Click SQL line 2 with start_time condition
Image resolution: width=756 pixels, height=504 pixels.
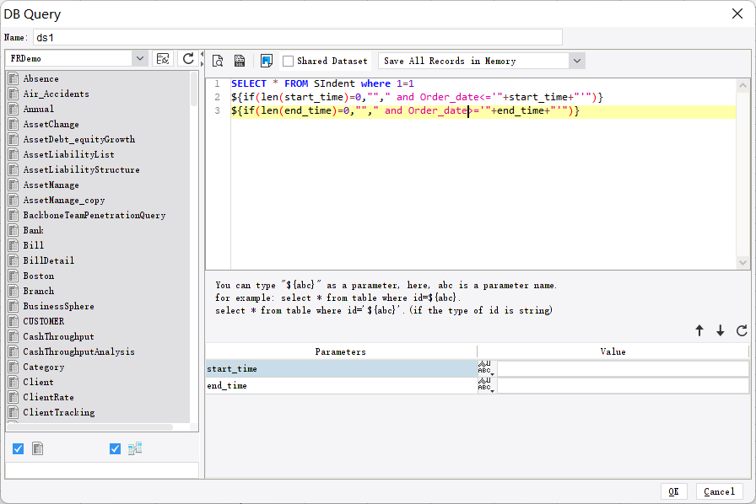pos(417,97)
